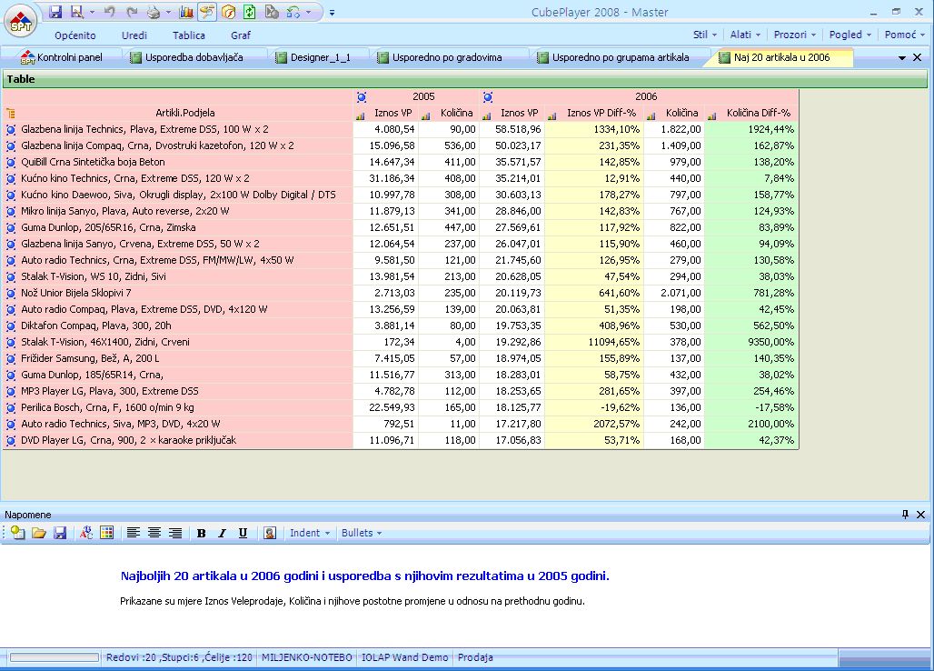
Task: Click the hierarchy icon beside Artikli.Podjela
Action: (11, 114)
